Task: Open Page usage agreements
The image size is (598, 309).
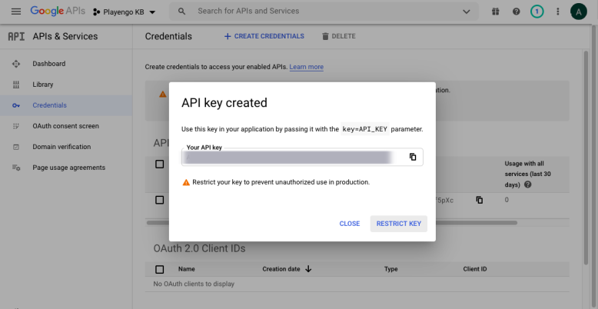Action: [x=68, y=168]
